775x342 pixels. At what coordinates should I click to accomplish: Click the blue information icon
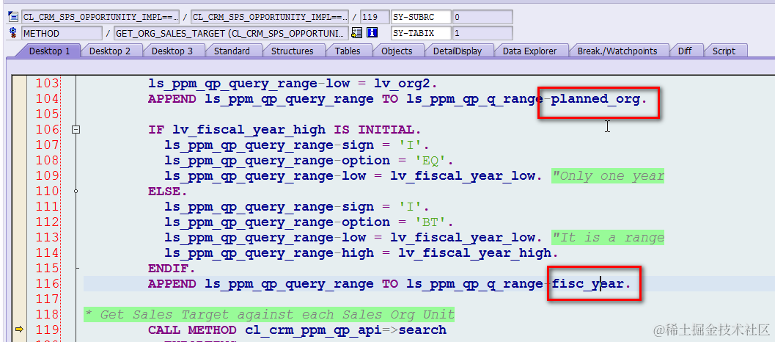tap(372, 33)
